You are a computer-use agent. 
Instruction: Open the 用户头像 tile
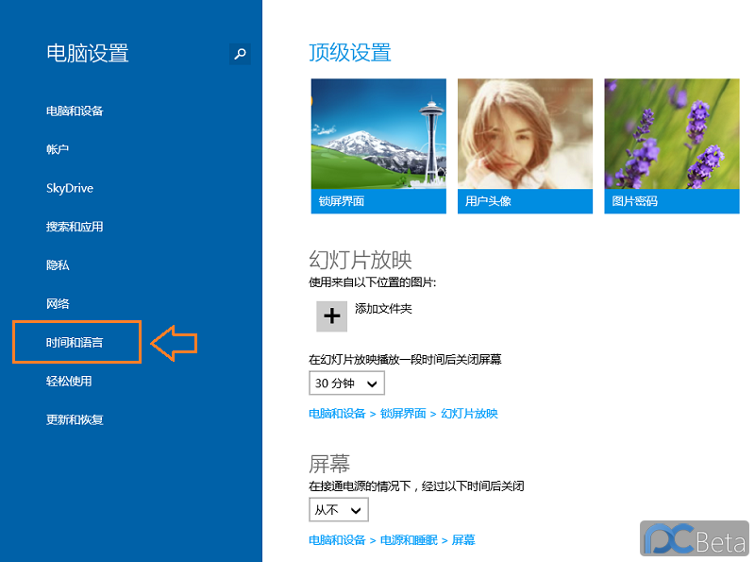pos(525,146)
